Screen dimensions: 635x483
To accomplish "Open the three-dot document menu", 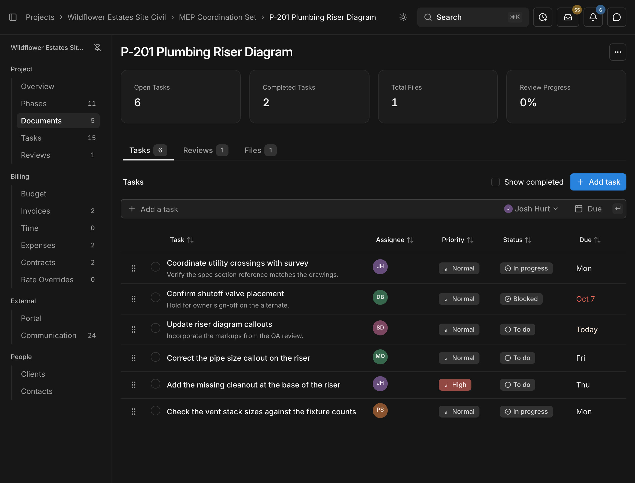I will point(618,52).
